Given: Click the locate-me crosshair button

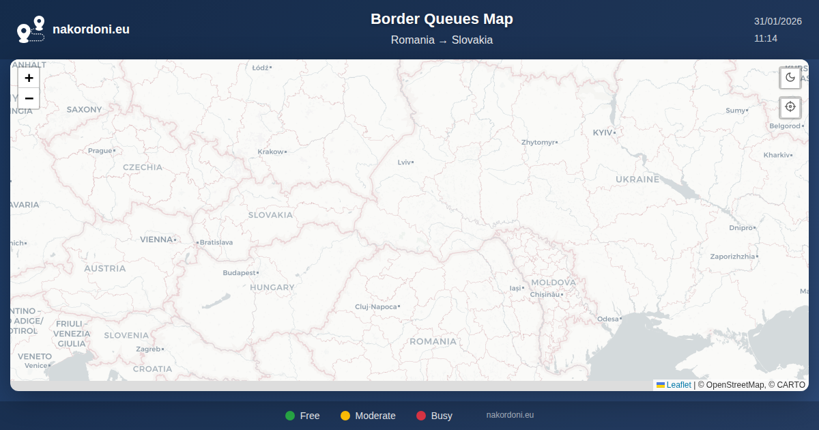Looking at the screenshot, I should [790, 107].
